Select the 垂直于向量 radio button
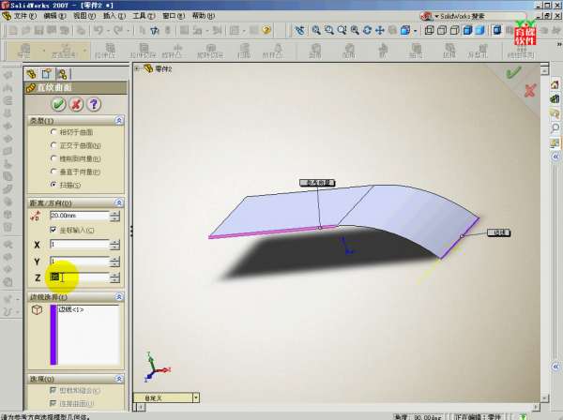Screen dimensions: 563x420 53,172
